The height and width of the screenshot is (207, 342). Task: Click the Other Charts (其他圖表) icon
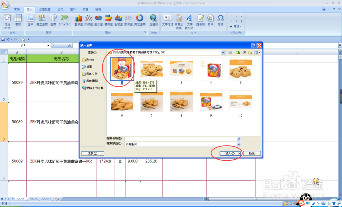pos(140,18)
